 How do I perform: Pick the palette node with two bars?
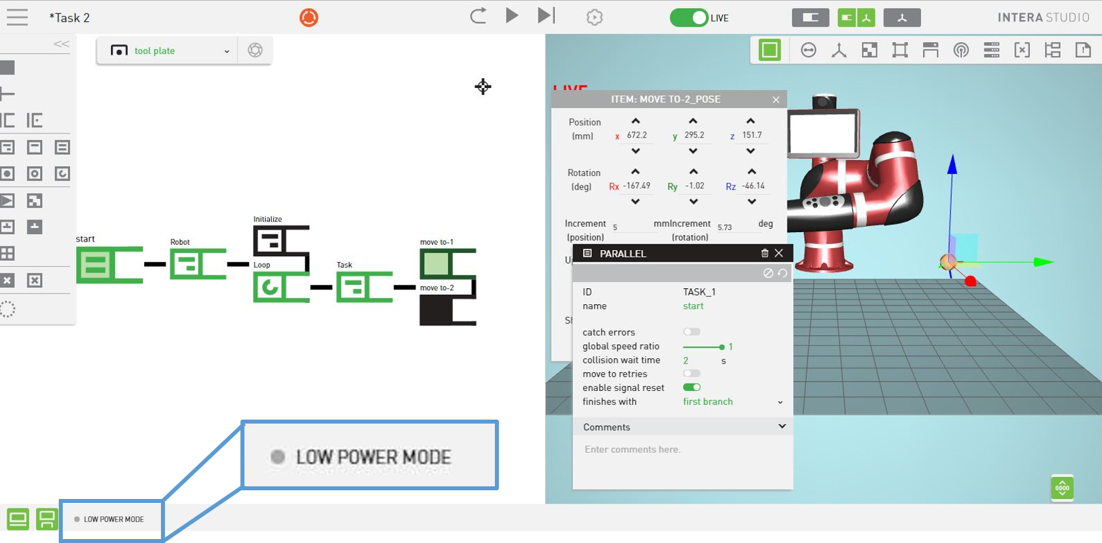(62, 147)
